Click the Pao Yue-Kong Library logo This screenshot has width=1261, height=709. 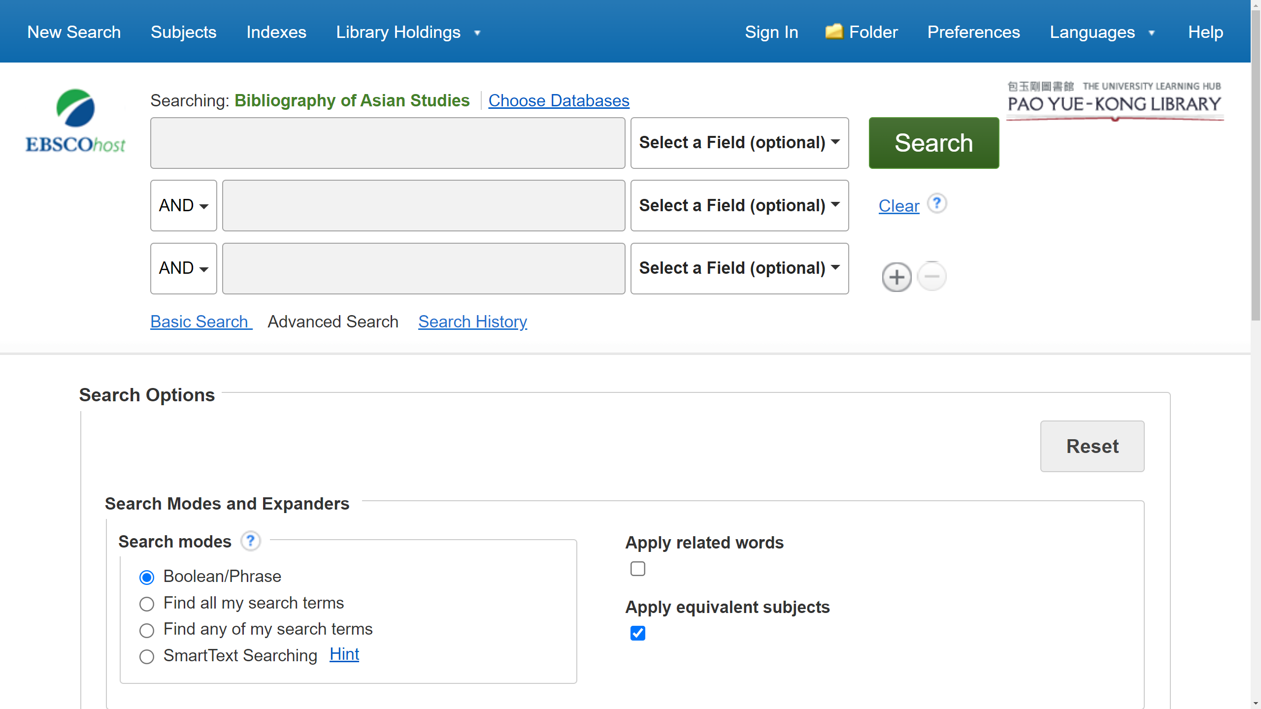coord(1116,99)
